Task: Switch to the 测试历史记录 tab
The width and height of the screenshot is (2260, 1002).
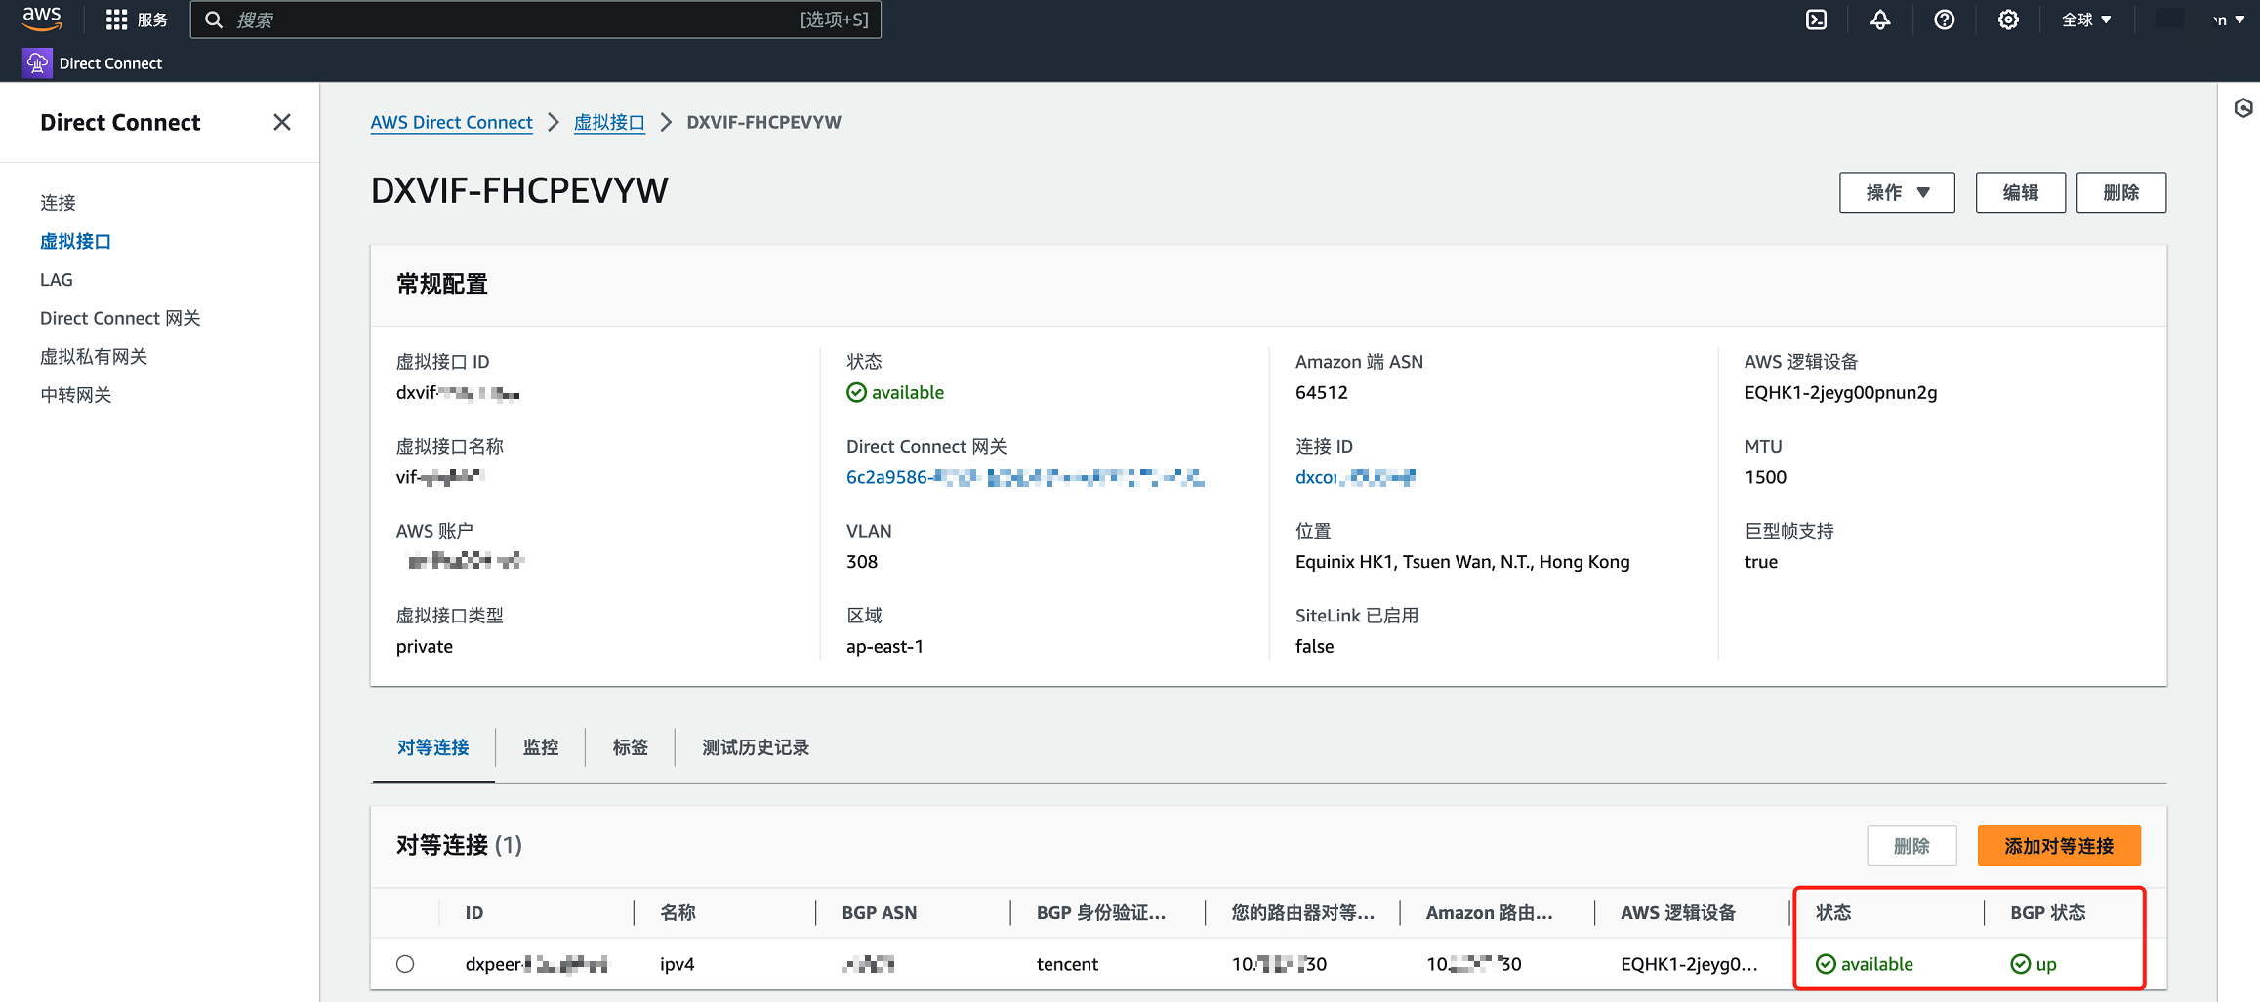Action: [756, 747]
